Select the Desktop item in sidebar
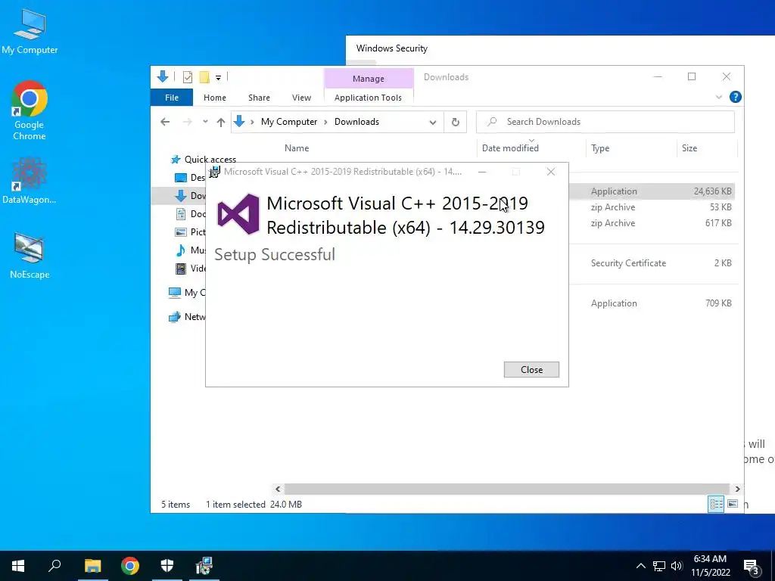The height and width of the screenshot is (581, 775). click(x=190, y=177)
